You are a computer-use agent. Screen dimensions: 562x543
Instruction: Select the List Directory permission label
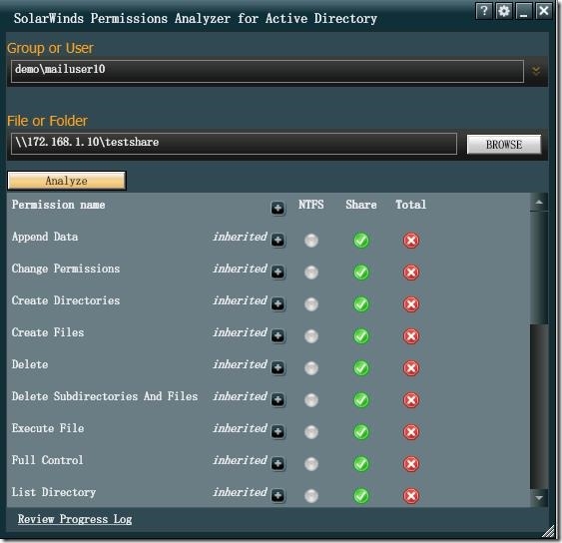click(x=54, y=492)
